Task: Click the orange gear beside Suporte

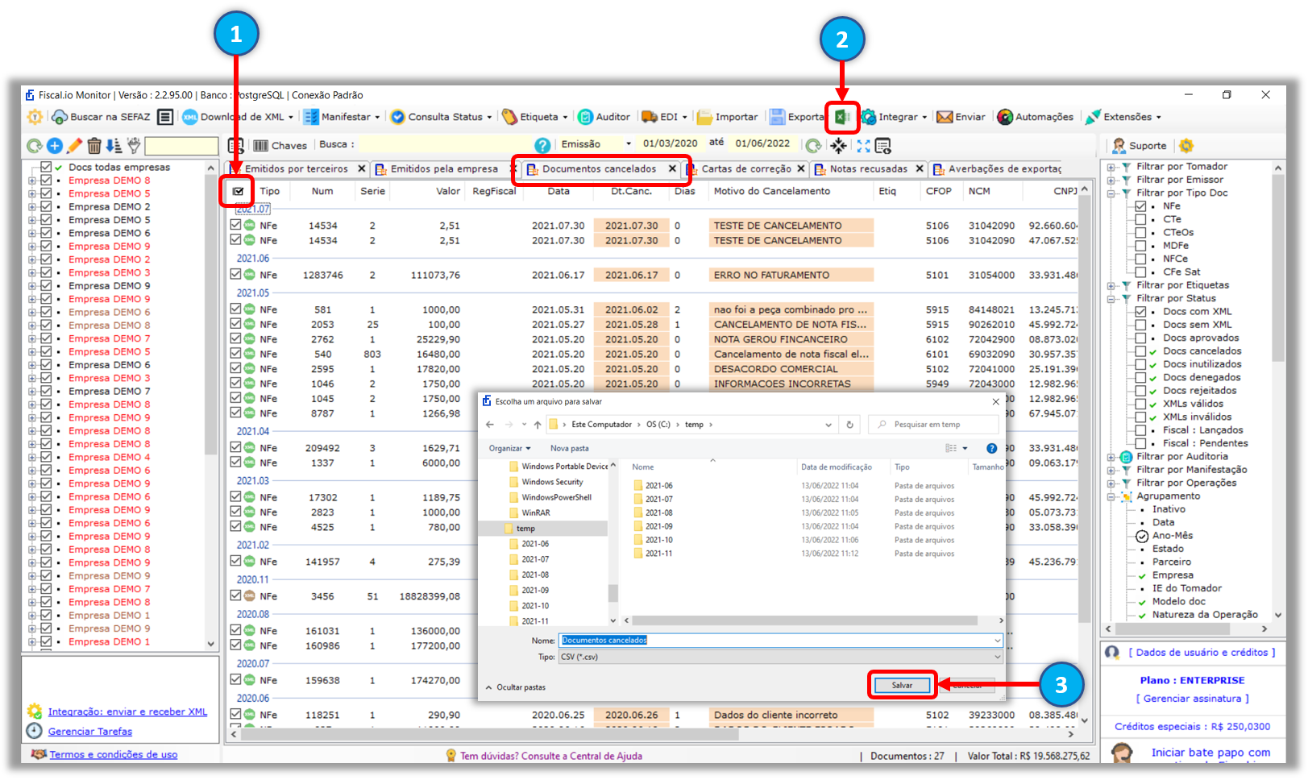Action: coord(1186,146)
